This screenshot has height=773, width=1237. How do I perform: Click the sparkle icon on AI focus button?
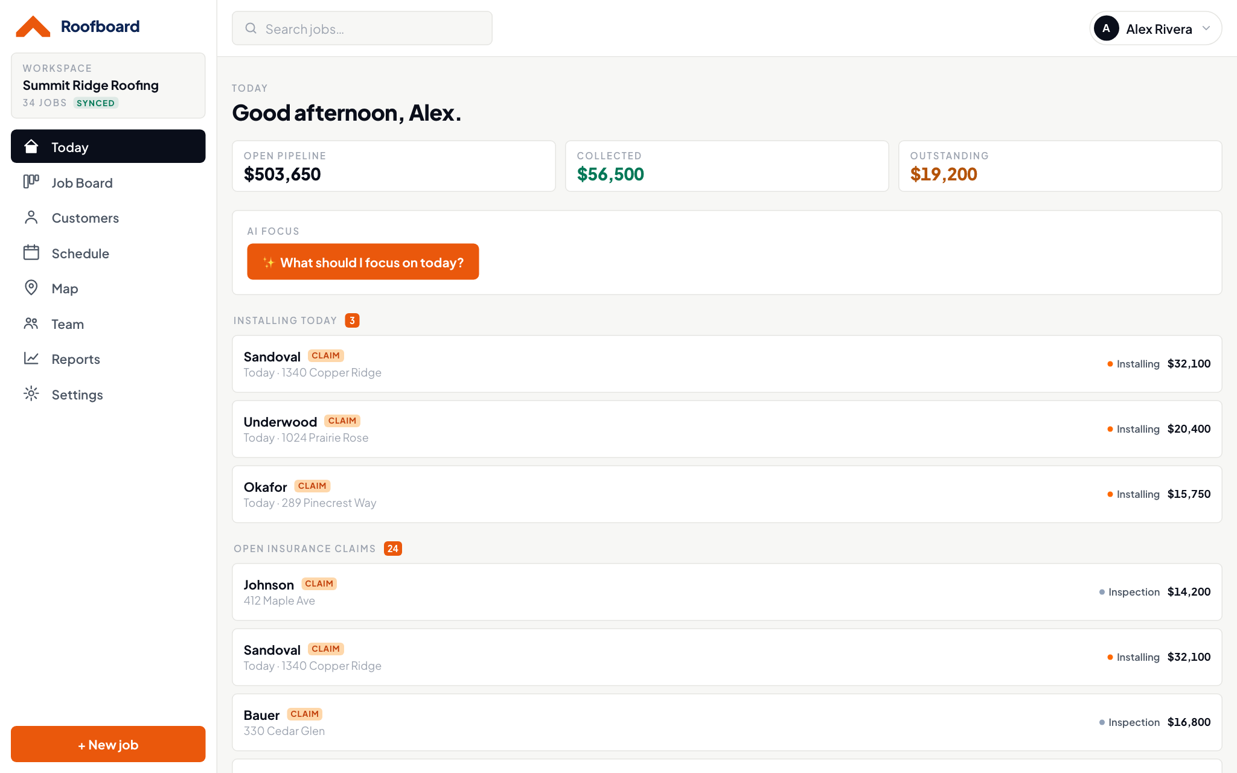click(x=269, y=262)
